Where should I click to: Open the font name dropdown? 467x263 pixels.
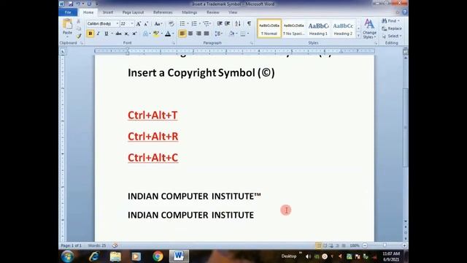pos(117,23)
